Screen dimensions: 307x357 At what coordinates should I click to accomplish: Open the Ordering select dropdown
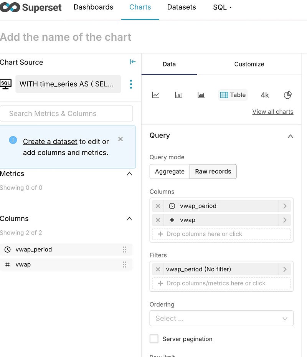(221, 318)
